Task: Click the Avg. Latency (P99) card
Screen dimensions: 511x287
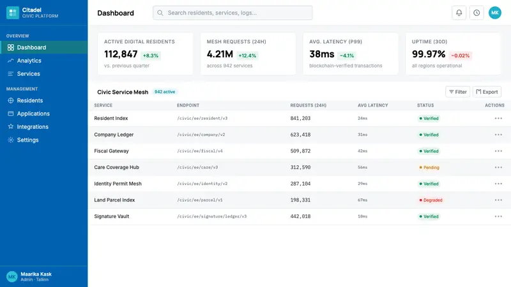Action: (351, 54)
